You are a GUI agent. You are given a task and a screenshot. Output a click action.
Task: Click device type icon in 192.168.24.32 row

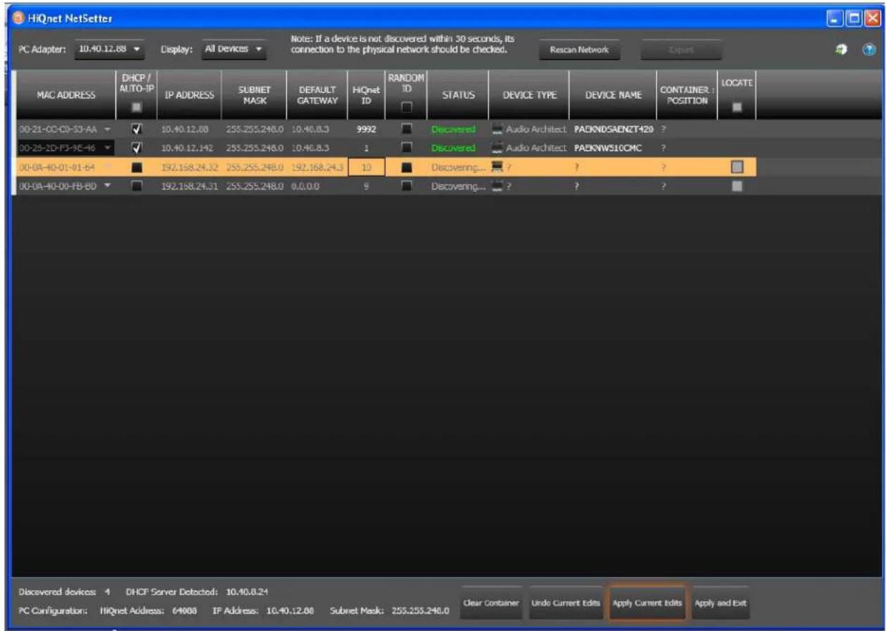click(x=499, y=167)
